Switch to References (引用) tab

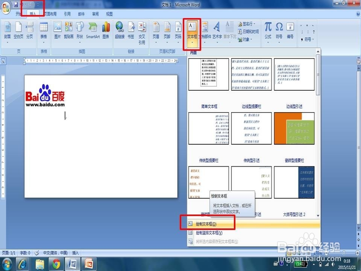67,14
